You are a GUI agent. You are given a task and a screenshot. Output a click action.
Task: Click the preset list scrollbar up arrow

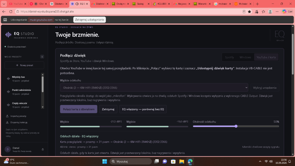[42, 74]
